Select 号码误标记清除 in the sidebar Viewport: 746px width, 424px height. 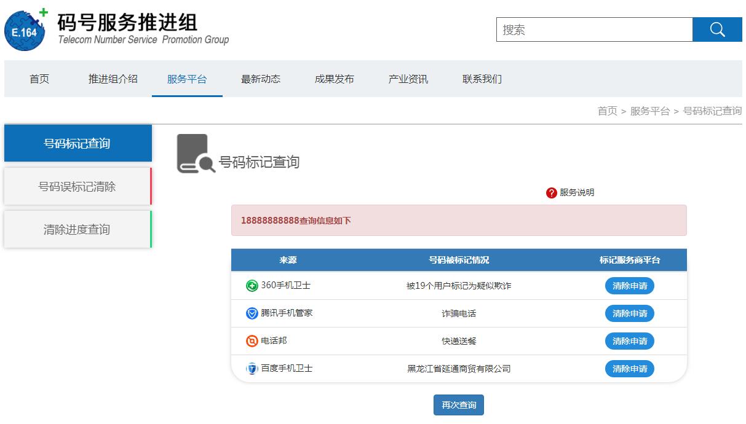tap(77, 187)
